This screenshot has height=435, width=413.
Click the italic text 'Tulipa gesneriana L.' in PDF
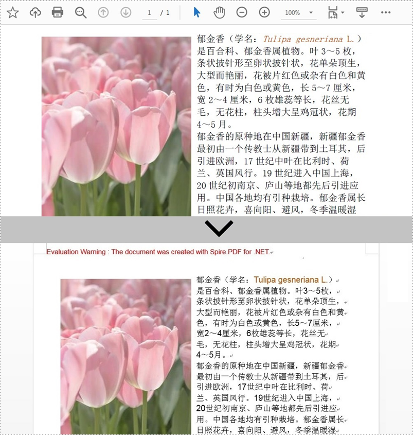coord(308,39)
